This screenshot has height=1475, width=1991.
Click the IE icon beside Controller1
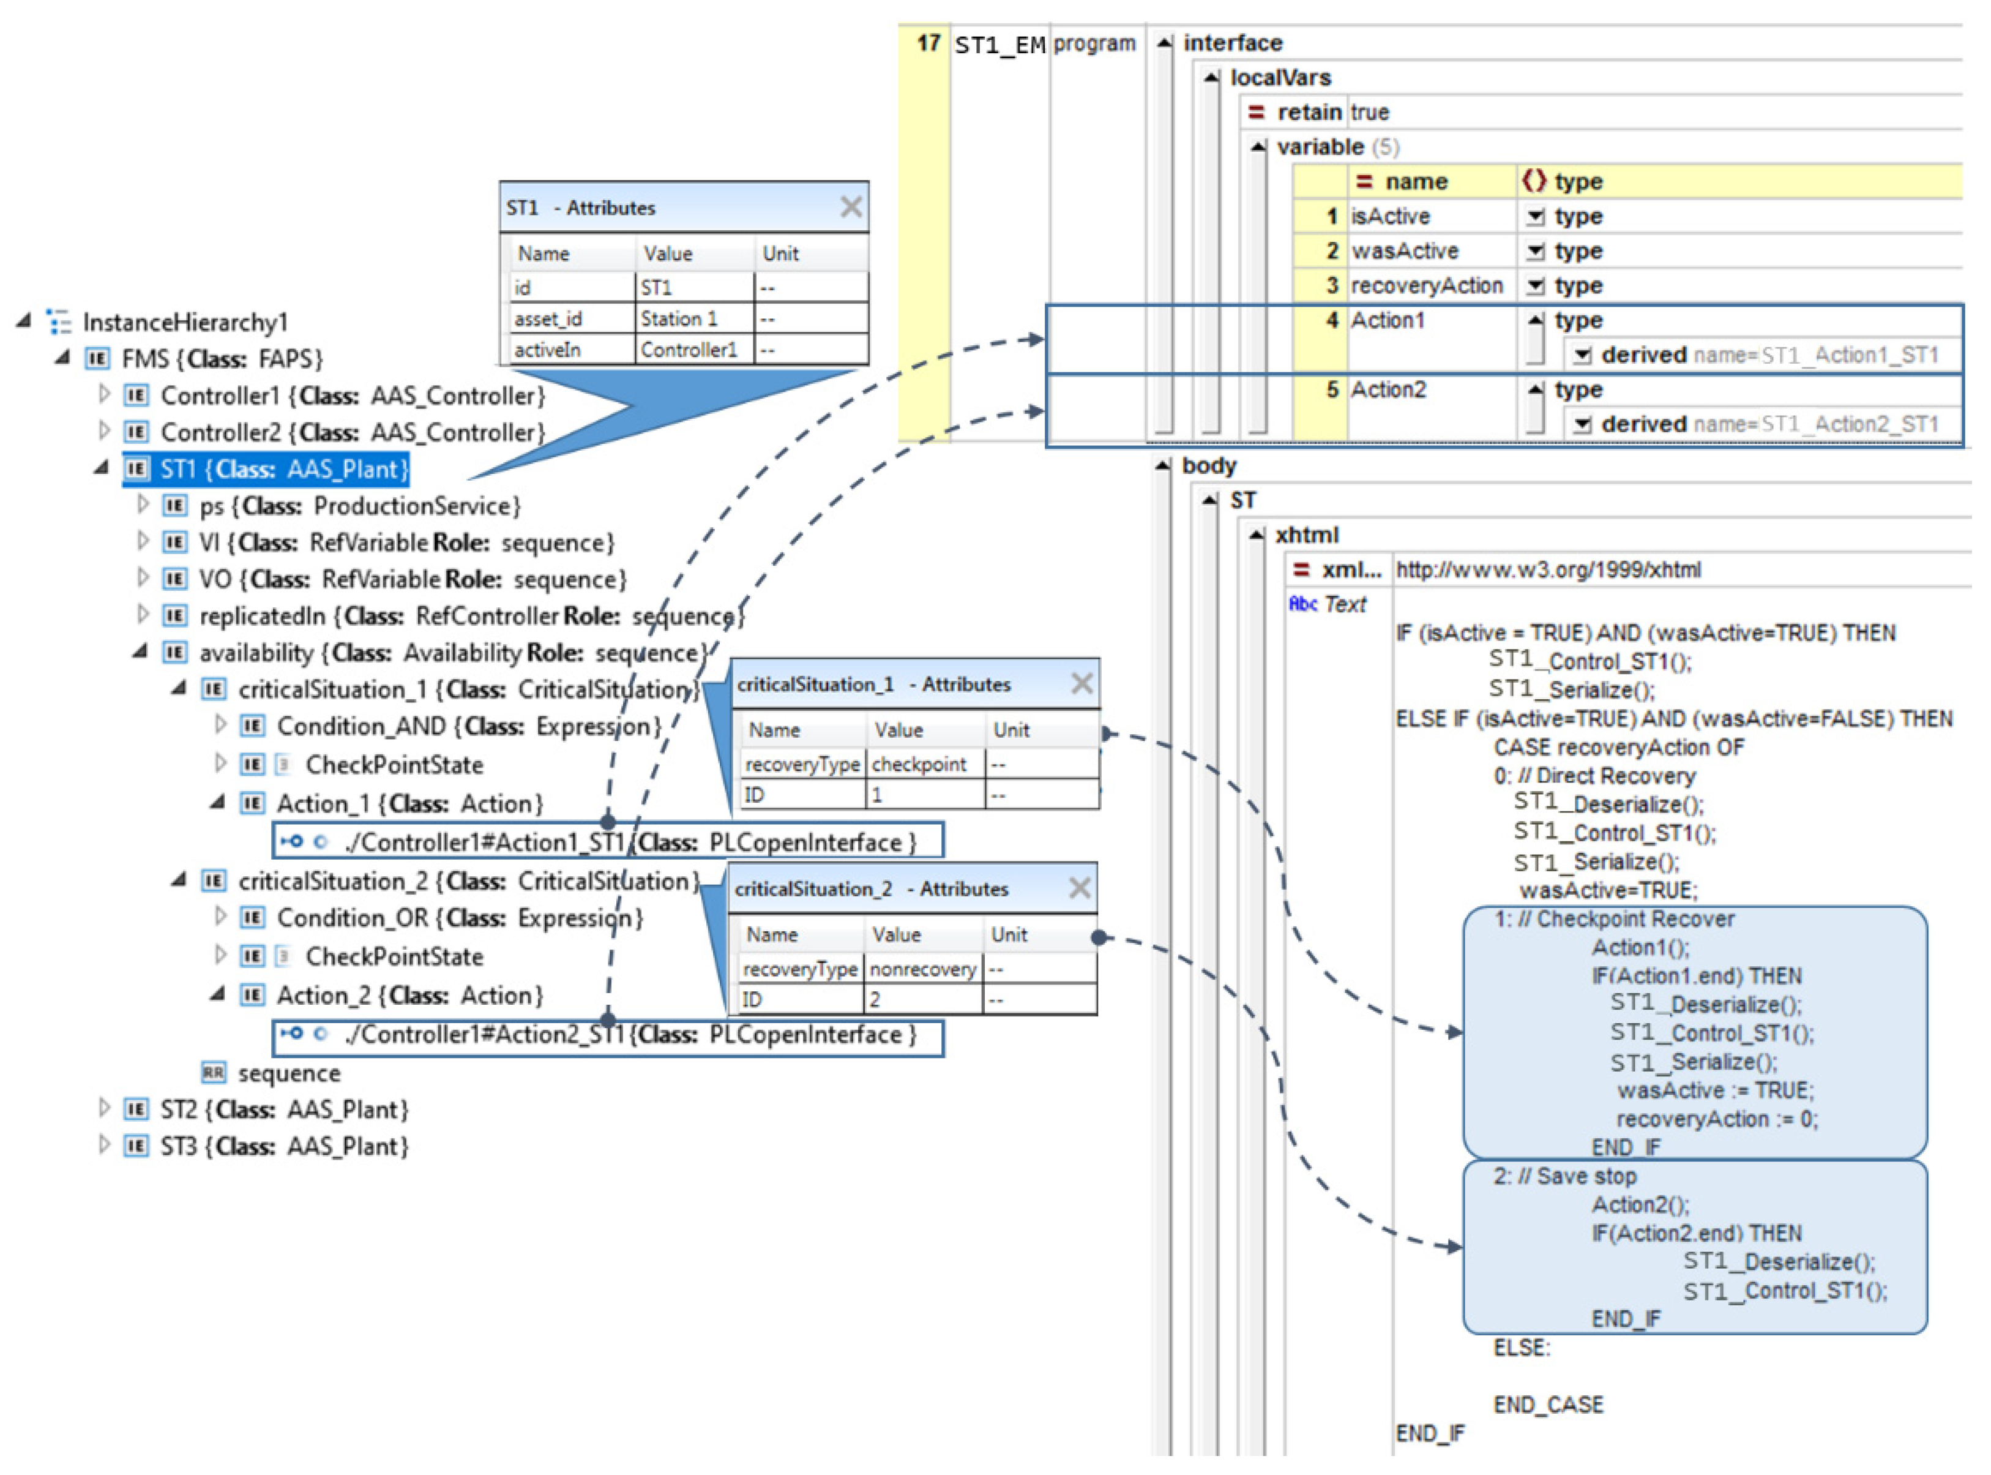[x=136, y=396]
